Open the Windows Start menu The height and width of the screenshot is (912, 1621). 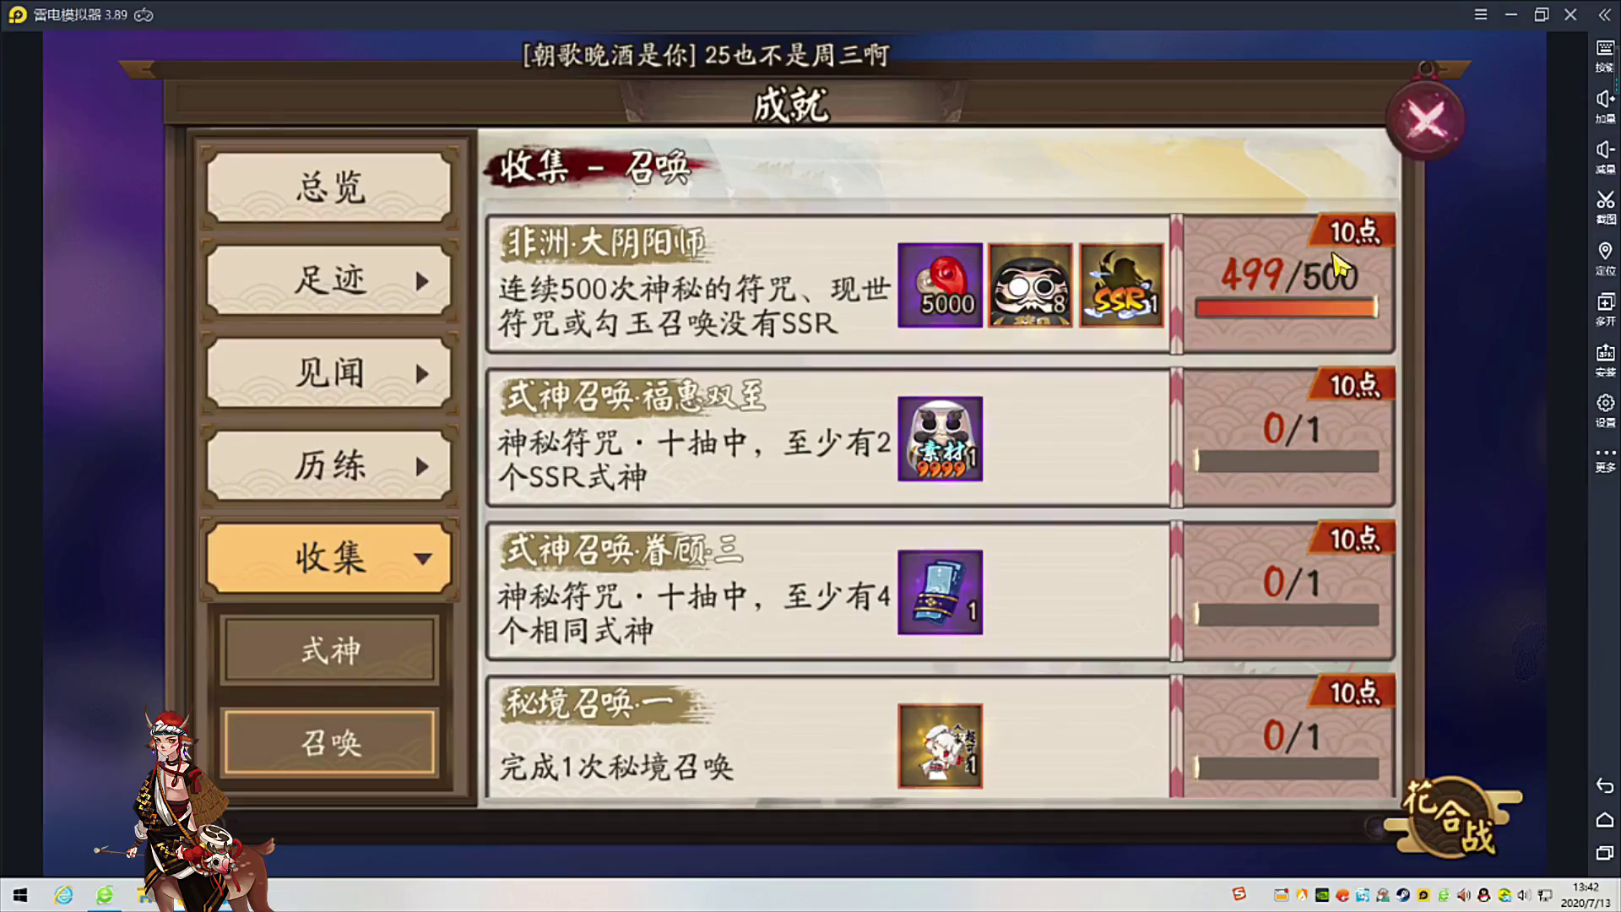[x=20, y=895]
